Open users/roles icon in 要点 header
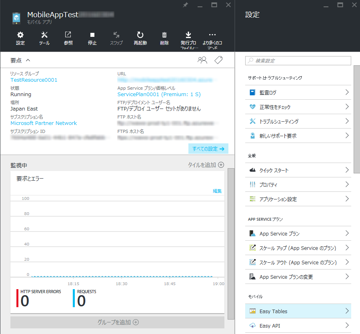The height and width of the screenshot is (334, 360). coord(202,60)
